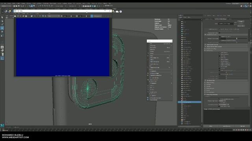Viewport: 252px width, 141px height.
Task: Click Open Scene icon on status line
Action: [17, 6]
